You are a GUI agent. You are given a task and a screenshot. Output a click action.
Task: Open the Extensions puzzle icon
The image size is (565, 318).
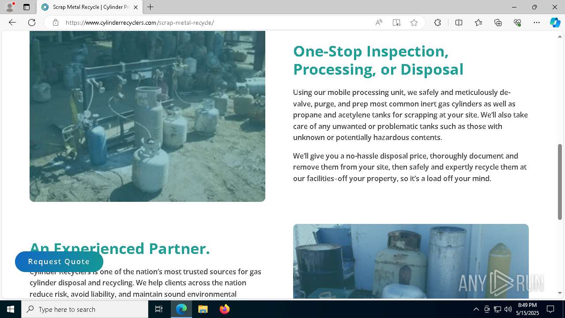pos(437,23)
